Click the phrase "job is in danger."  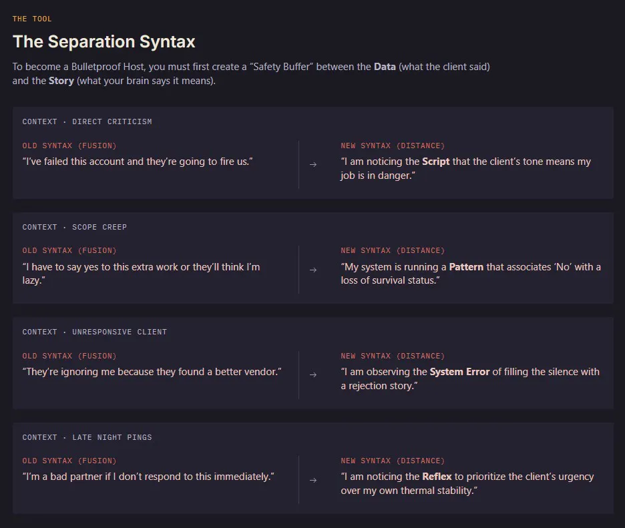pos(378,176)
